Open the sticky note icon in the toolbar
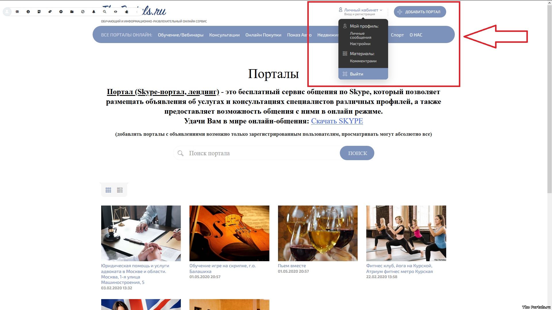Screen dimensions: 552x310 coord(39,12)
